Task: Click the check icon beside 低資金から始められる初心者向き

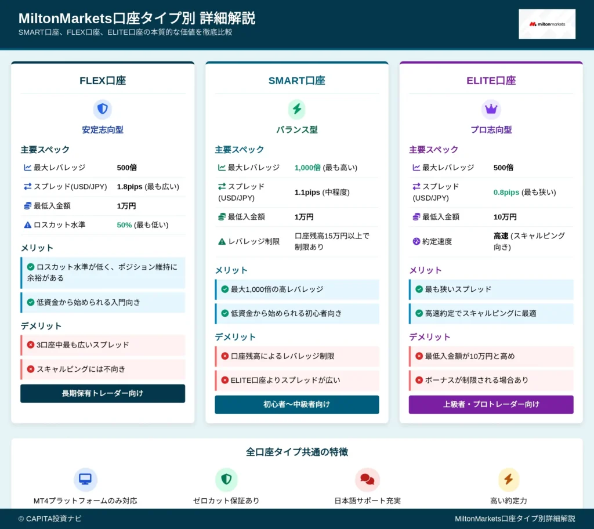Action: tap(224, 313)
